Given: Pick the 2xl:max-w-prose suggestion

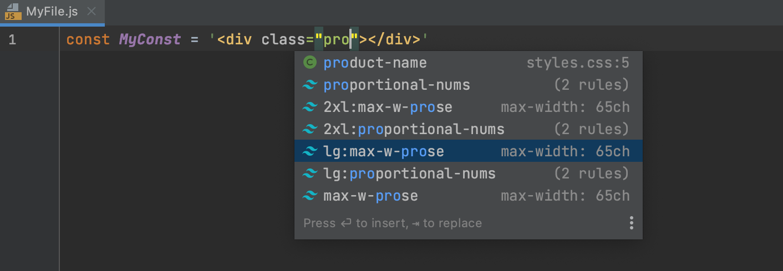Looking at the screenshot, I should pos(388,107).
